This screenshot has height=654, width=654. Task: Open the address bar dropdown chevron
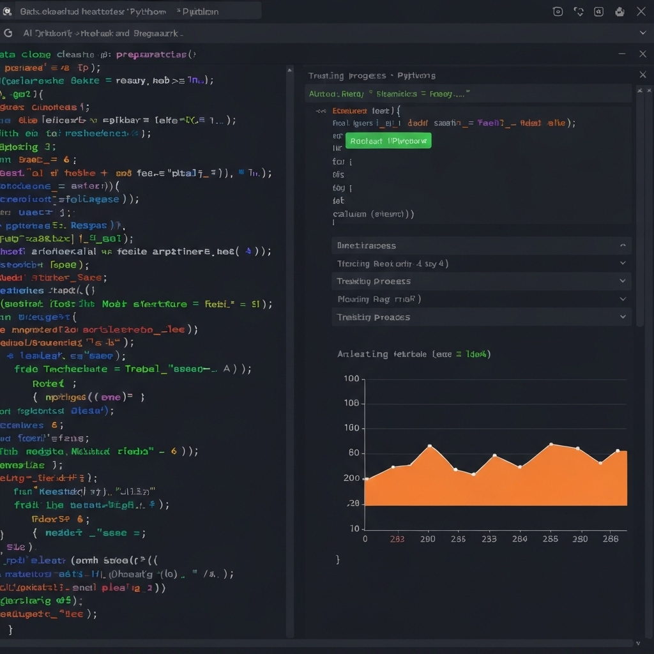tap(643, 33)
